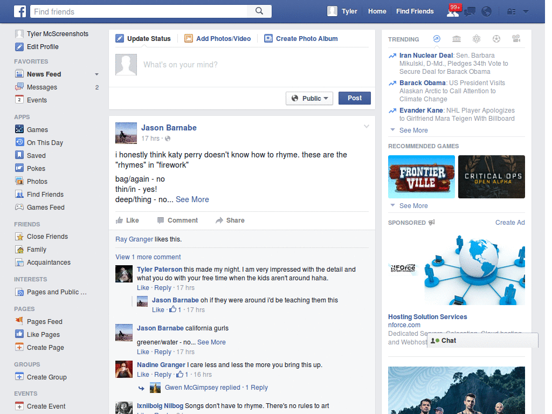Open Acquaintances list in sidebar

tap(49, 263)
